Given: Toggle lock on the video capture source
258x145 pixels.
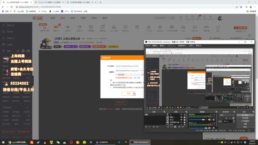Looking at the screenshot, I should 184,122.
